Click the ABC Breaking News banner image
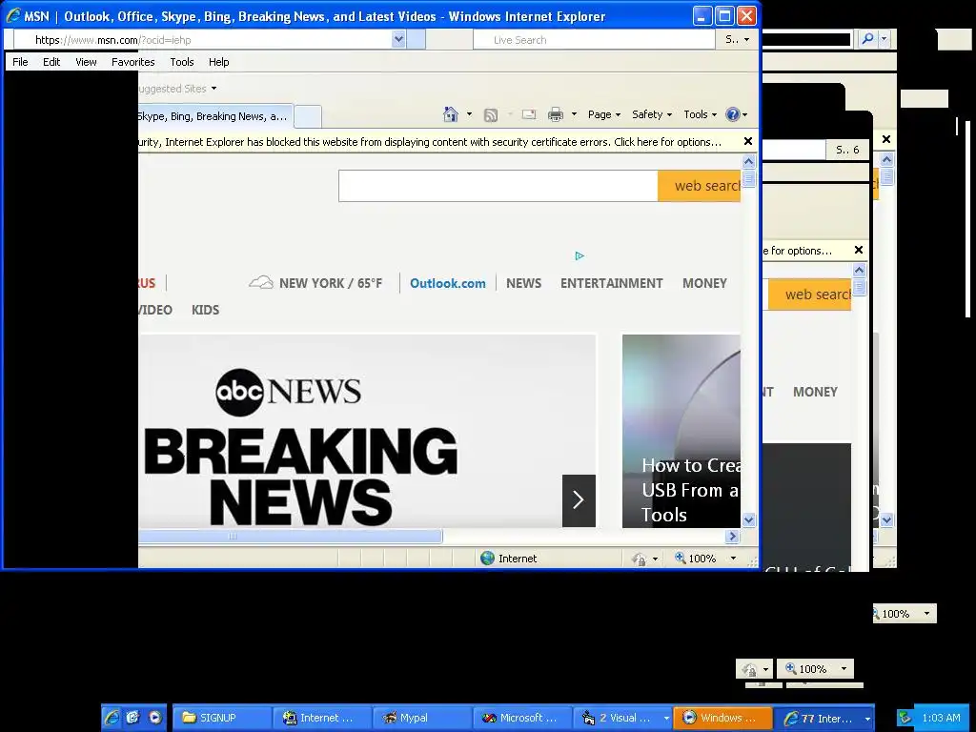The image size is (976, 732). point(367,431)
